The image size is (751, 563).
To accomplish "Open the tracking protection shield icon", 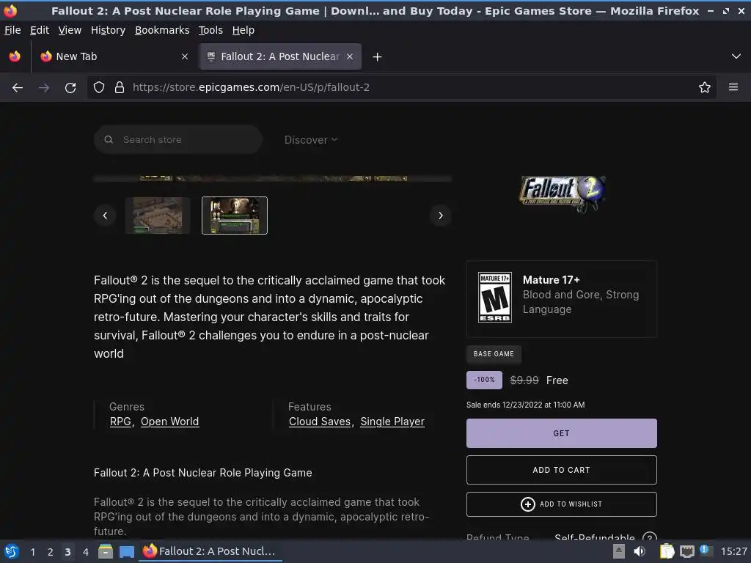I will coord(99,87).
